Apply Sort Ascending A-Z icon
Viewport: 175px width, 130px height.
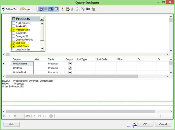pos(73,9)
